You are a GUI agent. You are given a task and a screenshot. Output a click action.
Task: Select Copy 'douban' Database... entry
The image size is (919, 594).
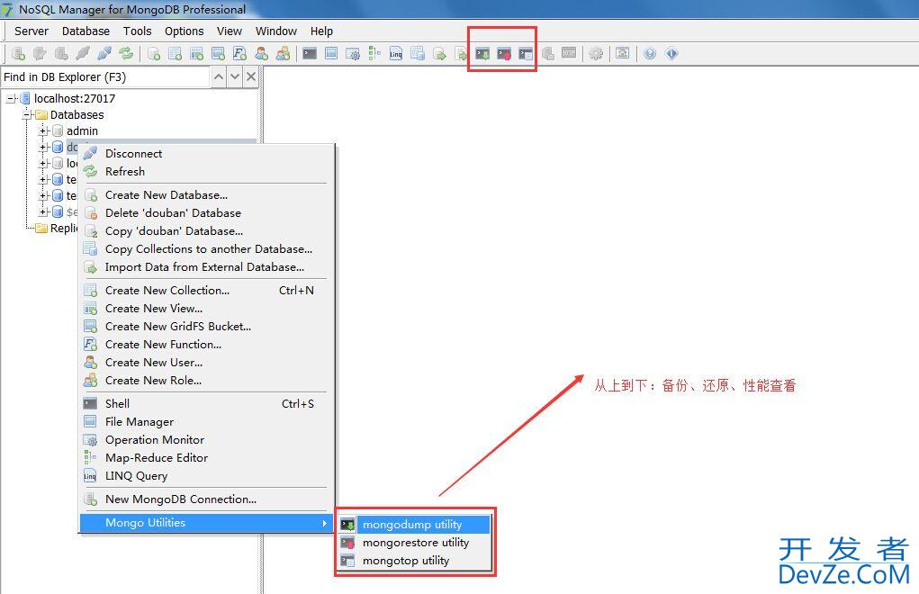click(x=207, y=231)
